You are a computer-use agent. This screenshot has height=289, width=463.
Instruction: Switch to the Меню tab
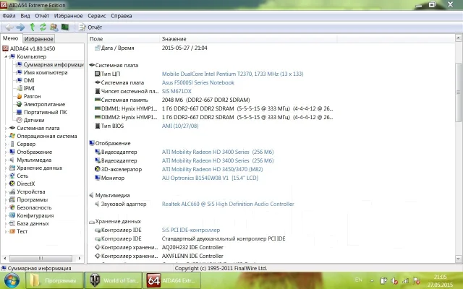click(11, 38)
